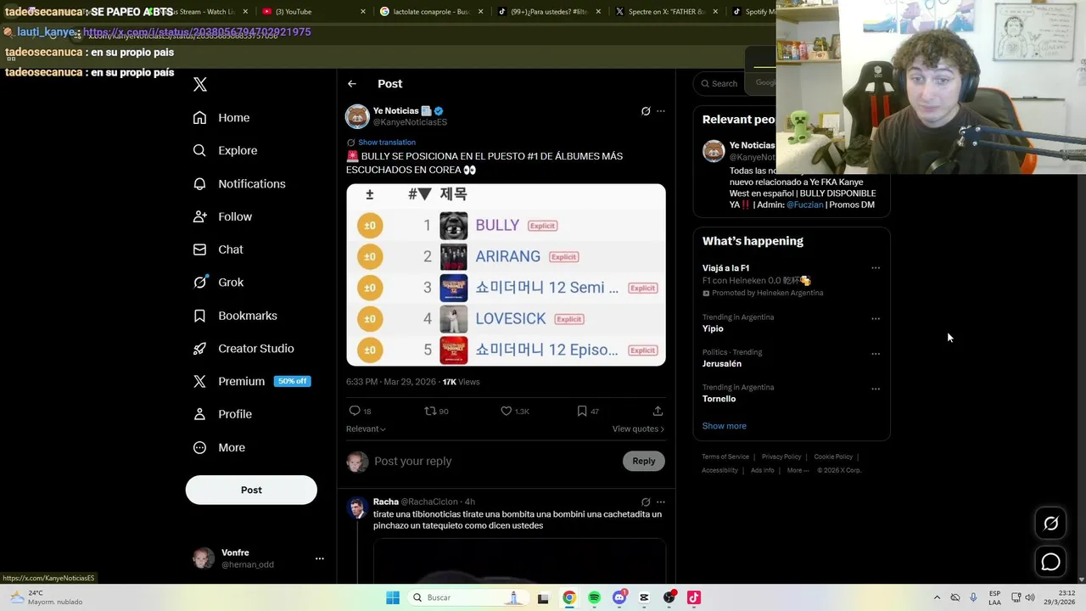The height and width of the screenshot is (611, 1086).
Task: Open Premium in the sidebar
Action: point(251,381)
